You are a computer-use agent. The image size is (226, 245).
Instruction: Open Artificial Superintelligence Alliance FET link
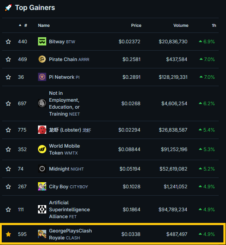[x=70, y=210]
